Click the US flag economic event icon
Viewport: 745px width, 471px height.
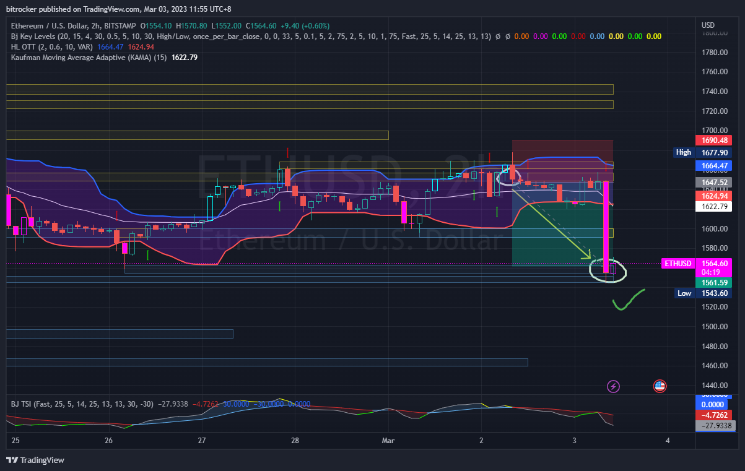click(660, 386)
